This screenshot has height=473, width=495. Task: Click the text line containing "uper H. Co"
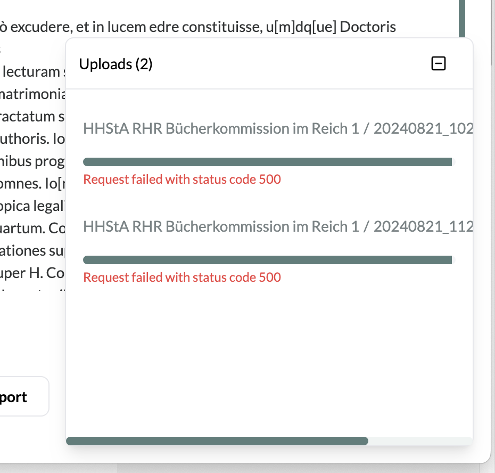[32, 273]
